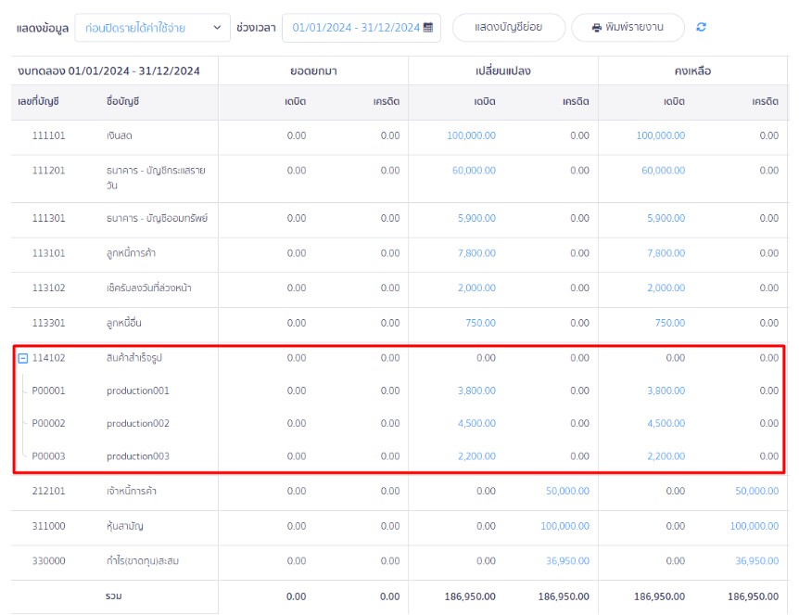This screenshot has width=799, height=615.
Task: Open the 7,800.00 change debit for ลูกหนี้การค้า
Action: pos(476,253)
